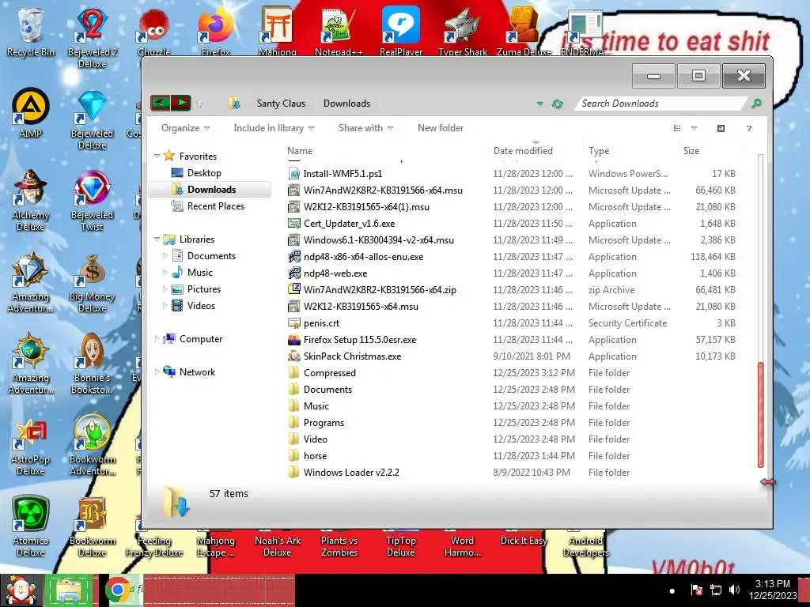
Task: Click the change view icon
Action: point(677,128)
